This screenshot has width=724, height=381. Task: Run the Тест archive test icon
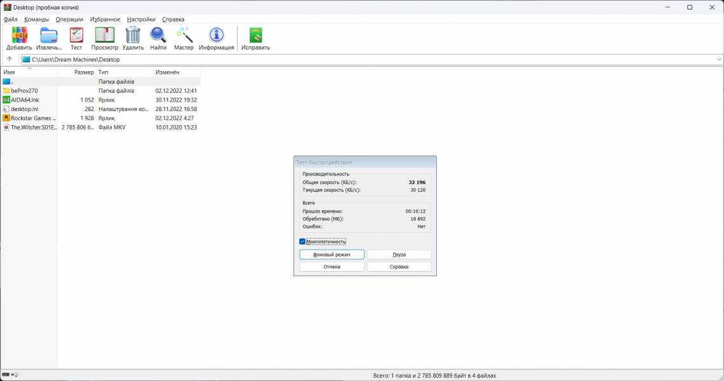point(76,35)
